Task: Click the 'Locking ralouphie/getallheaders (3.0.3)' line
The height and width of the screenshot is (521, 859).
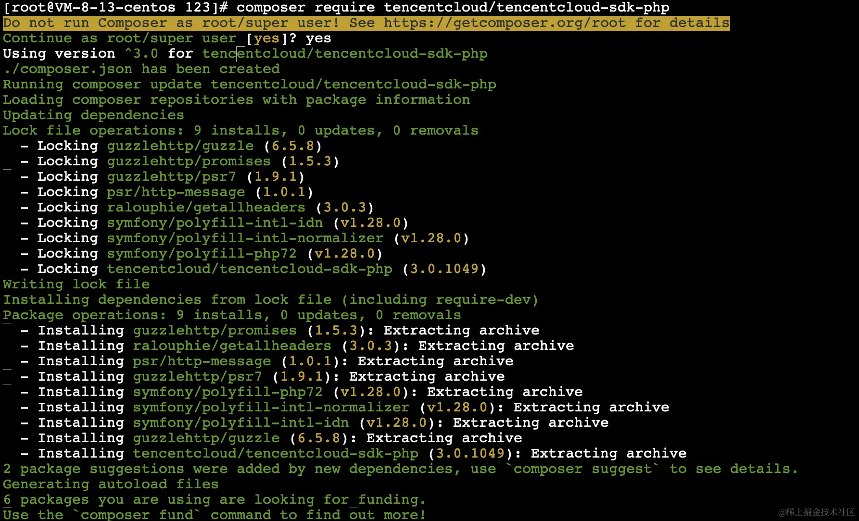Action: tap(197, 208)
